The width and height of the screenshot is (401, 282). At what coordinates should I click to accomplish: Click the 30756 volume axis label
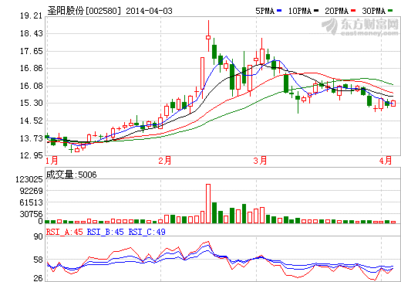(32, 214)
